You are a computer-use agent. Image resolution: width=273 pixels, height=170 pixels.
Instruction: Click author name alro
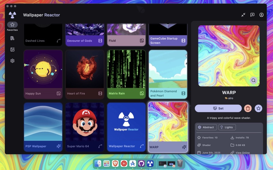pos(231,98)
